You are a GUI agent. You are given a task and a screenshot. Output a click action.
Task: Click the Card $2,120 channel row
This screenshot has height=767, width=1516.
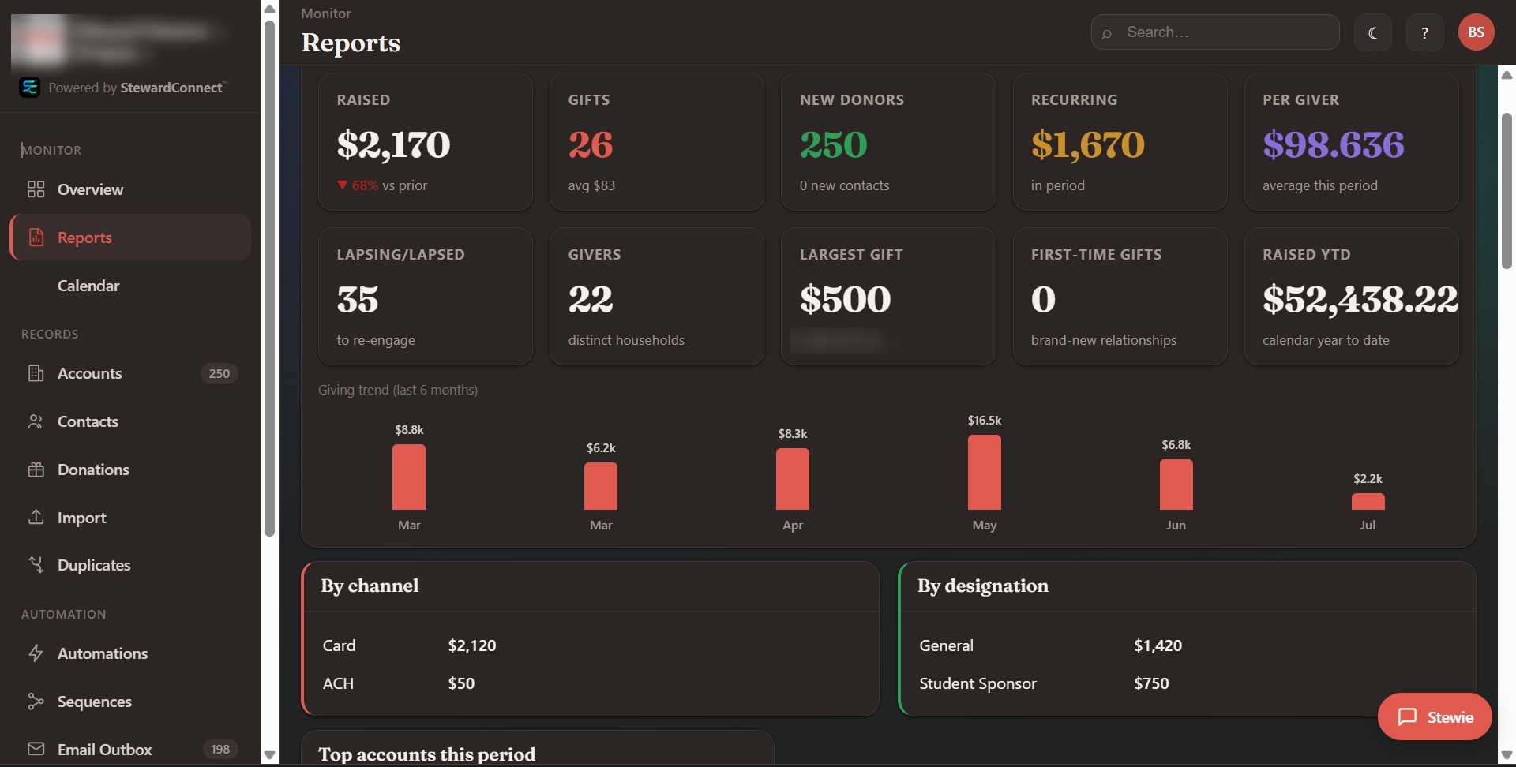[591, 645]
